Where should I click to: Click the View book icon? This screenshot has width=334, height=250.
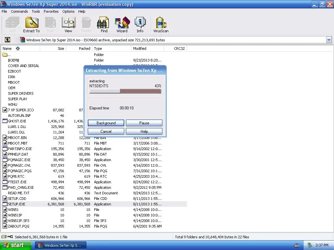click(68, 22)
